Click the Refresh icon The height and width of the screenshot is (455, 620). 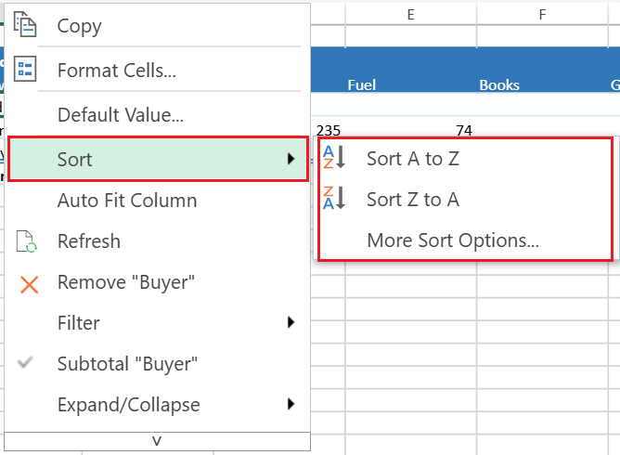click(x=27, y=241)
